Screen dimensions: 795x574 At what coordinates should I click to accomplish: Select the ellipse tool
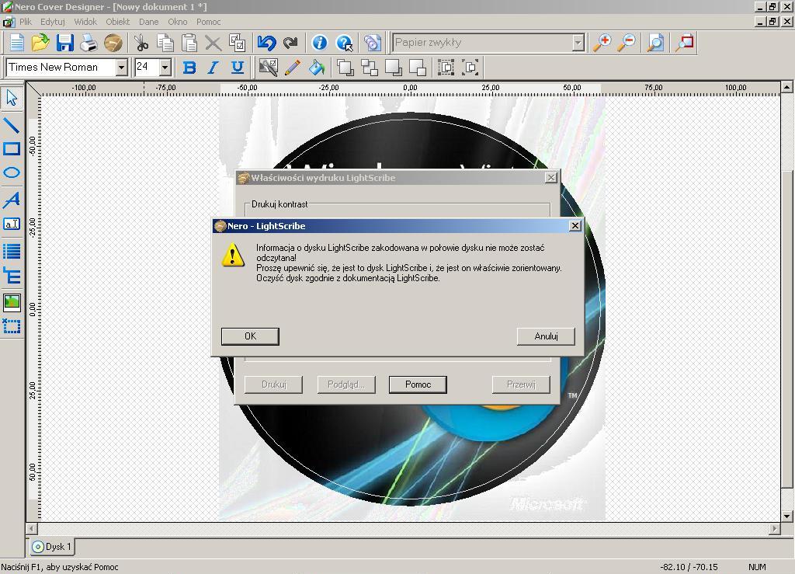click(12, 173)
